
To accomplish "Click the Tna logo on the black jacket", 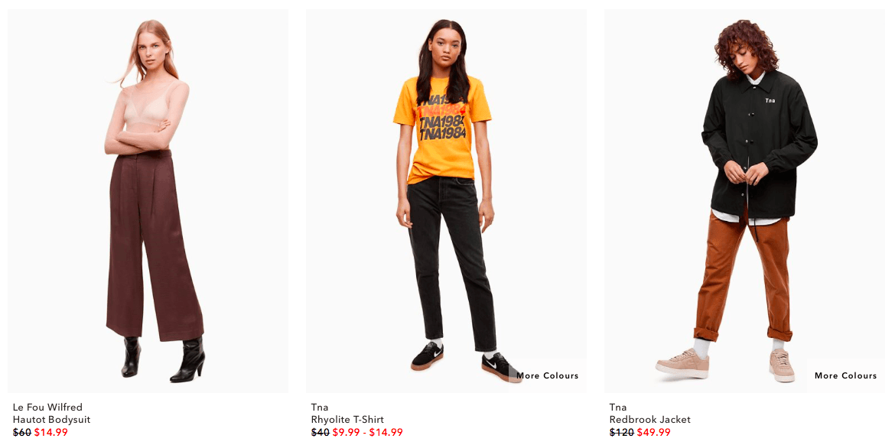I will (x=770, y=100).
